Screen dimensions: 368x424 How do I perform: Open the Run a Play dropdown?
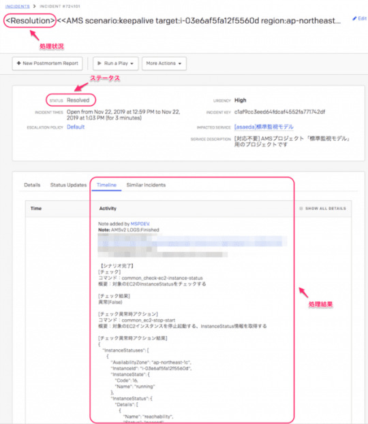115,63
